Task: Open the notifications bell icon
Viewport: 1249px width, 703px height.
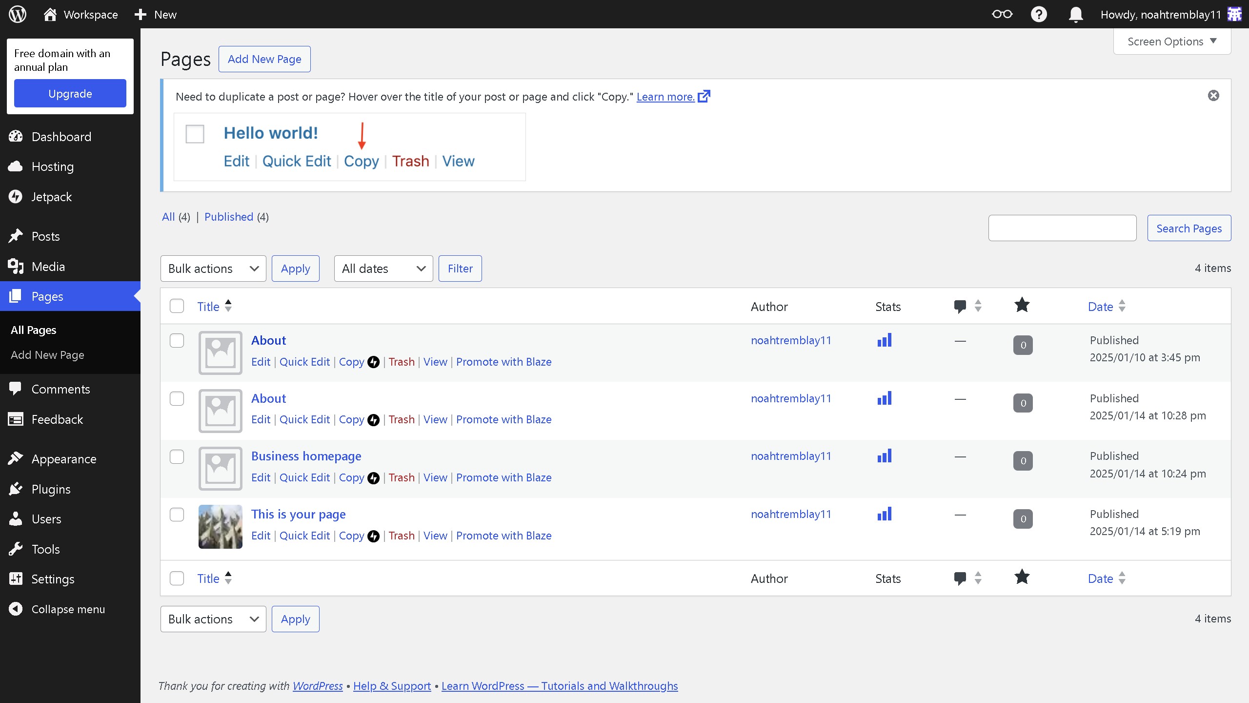Action: [x=1075, y=14]
